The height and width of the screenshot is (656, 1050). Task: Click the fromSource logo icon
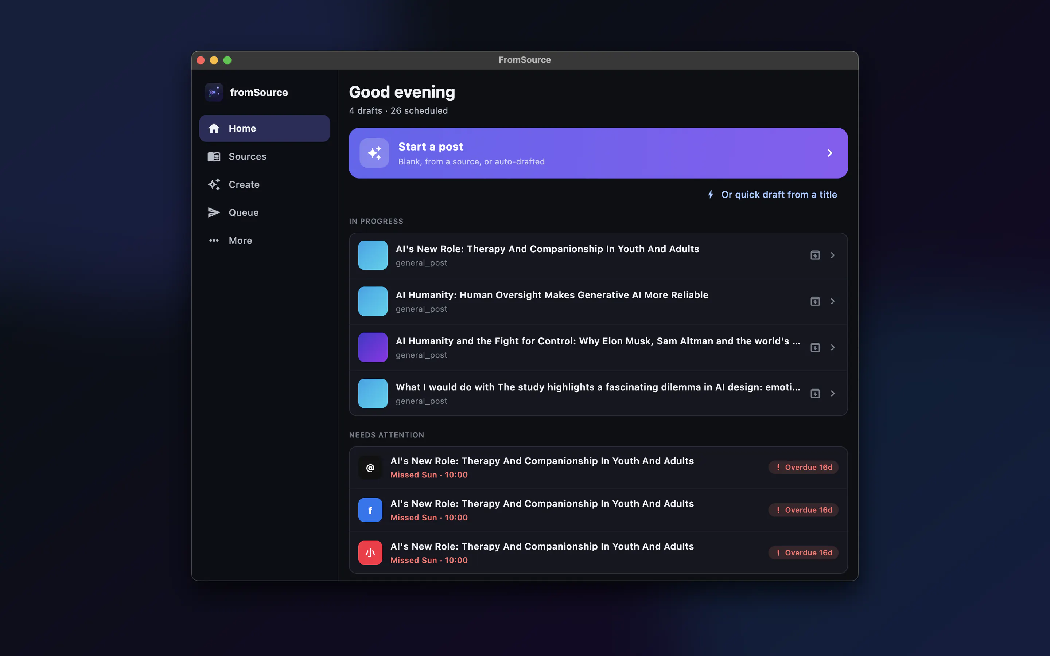pos(214,93)
